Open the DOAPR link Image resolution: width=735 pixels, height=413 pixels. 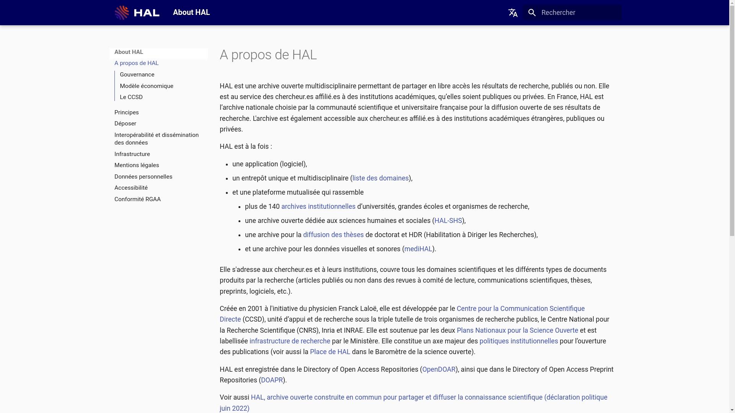272,380
